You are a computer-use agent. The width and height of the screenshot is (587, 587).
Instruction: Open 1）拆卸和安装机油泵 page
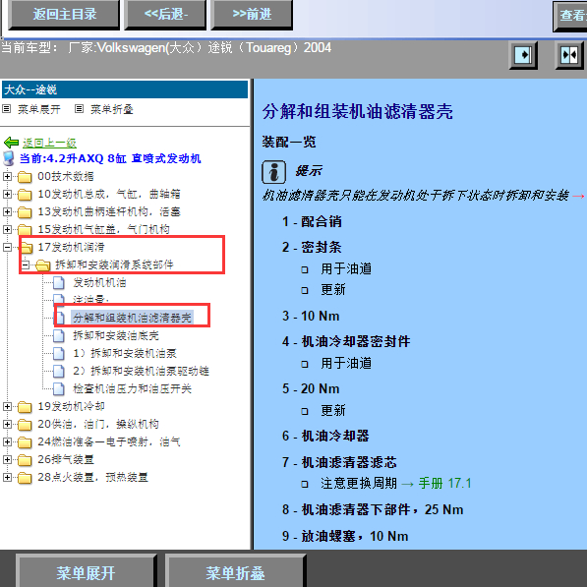pos(125,353)
